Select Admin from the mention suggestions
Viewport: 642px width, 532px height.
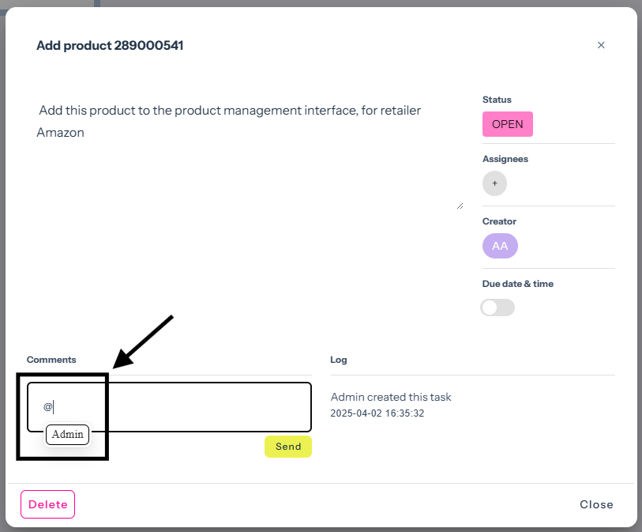(67, 435)
